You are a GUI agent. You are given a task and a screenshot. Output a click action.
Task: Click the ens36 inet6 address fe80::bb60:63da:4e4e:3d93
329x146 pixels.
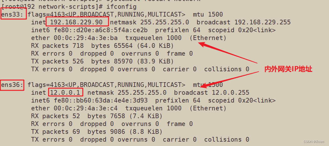click(101, 100)
